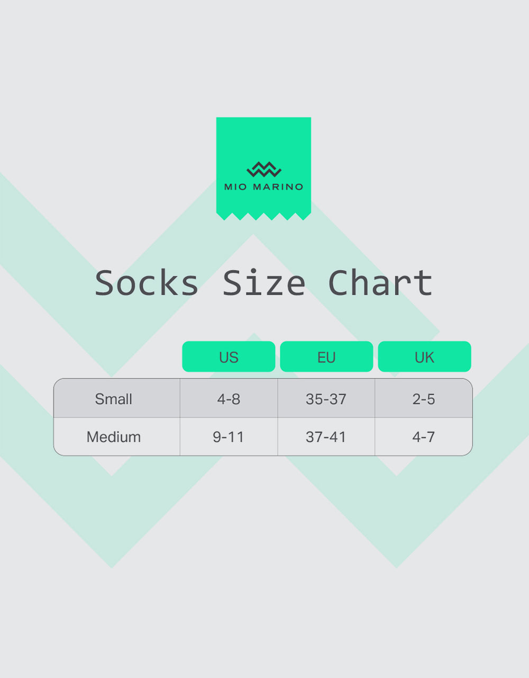The height and width of the screenshot is (678, 529).
Task: Click the zigzag bottom edge of green tag
Action: tap(263, 216)
